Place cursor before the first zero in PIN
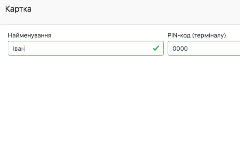This screenshot has height=154, width=240. coord(173,49)
